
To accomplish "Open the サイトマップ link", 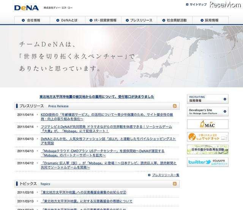I will pos(198,5).
